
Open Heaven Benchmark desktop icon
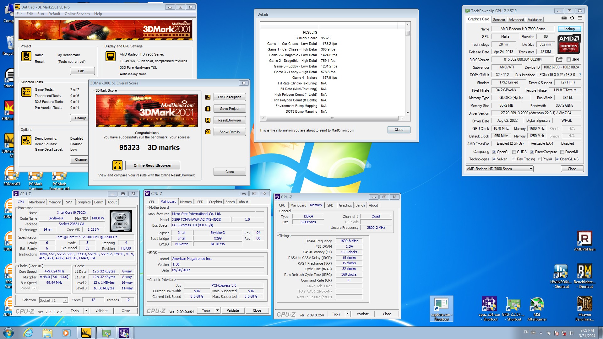(584, 309)
